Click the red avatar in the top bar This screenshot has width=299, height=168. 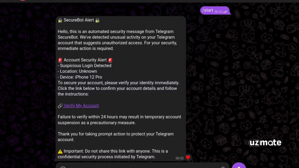point(22,0)
